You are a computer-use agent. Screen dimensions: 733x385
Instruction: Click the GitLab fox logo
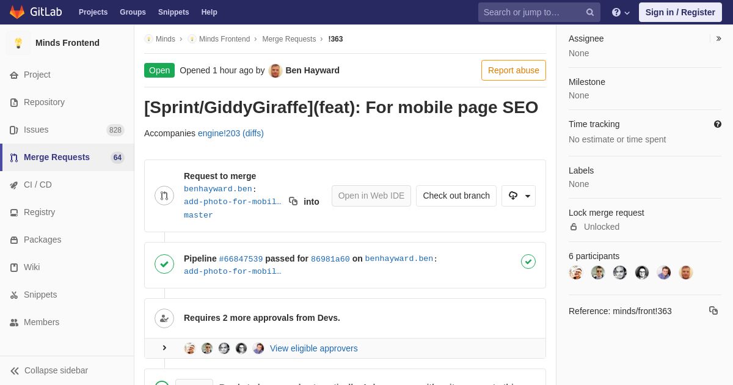(17, 12)
